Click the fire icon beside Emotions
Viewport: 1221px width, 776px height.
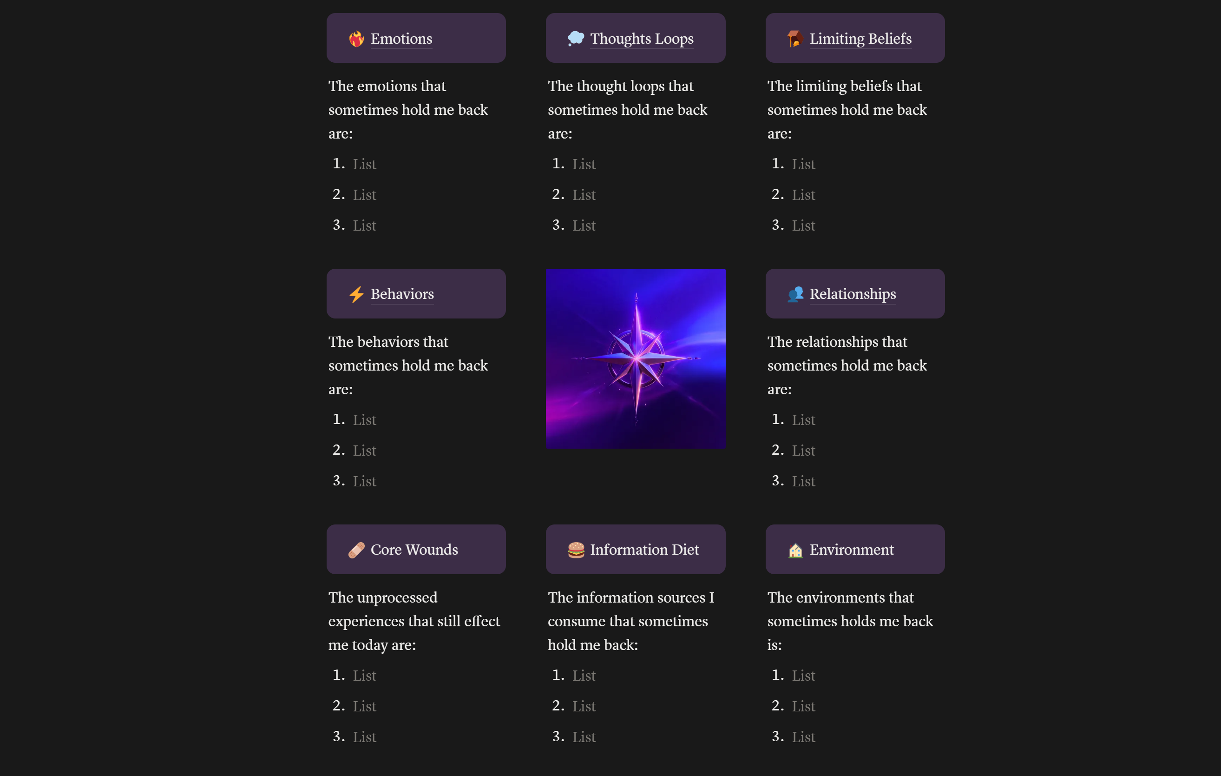coord(356,39)
